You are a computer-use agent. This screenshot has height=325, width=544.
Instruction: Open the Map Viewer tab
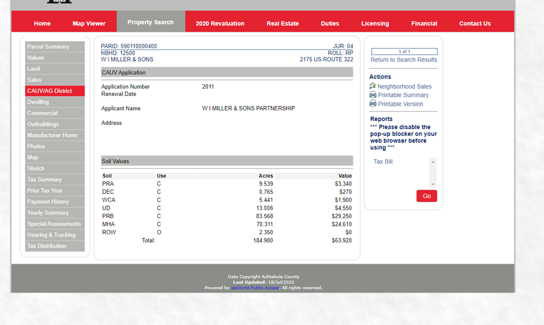tap(89, 23)
